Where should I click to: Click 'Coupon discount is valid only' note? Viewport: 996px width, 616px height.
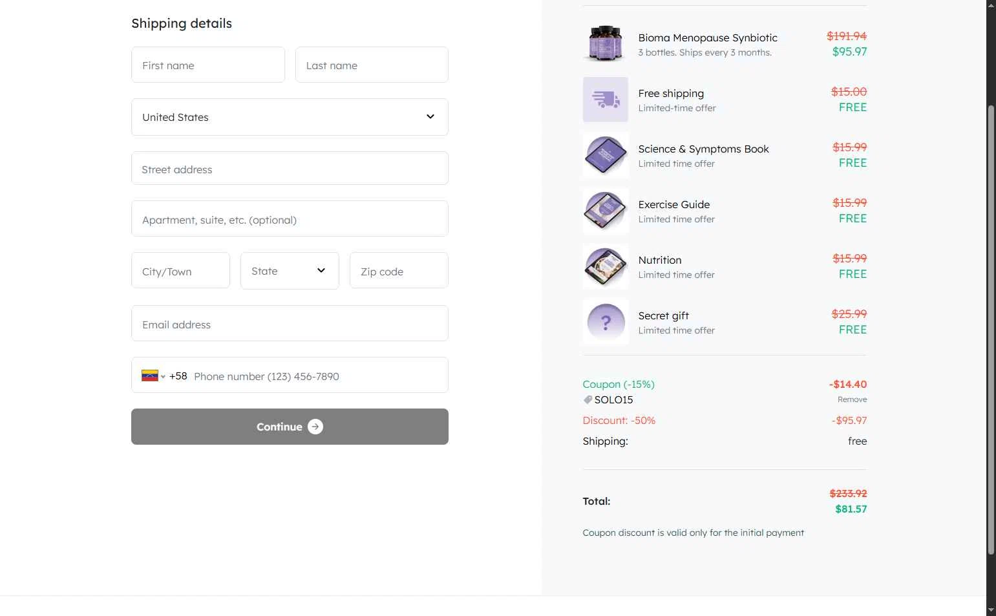(693, 533)
